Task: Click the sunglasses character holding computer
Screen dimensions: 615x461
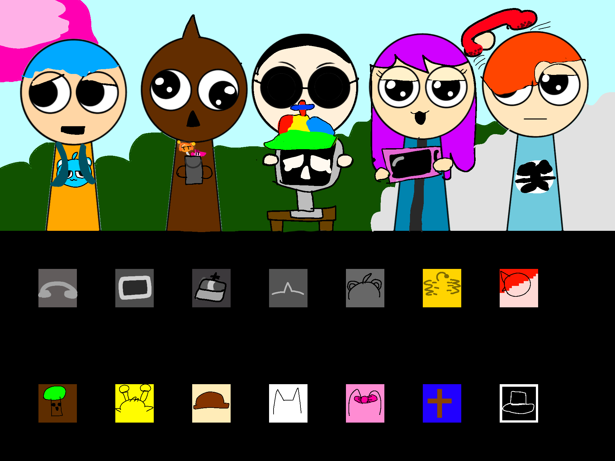Action: pyautogui.click(x=304, y=74)
